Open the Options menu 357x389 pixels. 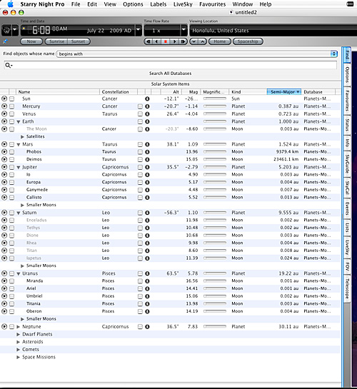click(133, 4)
